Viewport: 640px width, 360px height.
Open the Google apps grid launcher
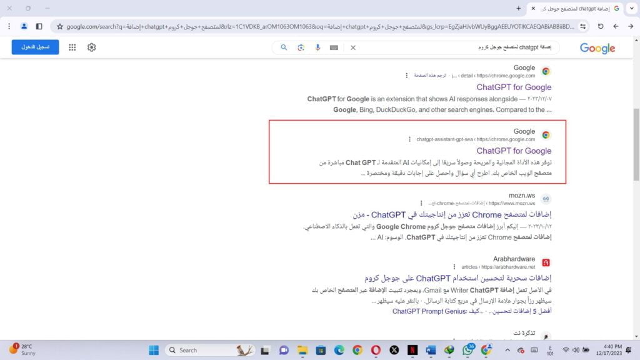point(72,47)
